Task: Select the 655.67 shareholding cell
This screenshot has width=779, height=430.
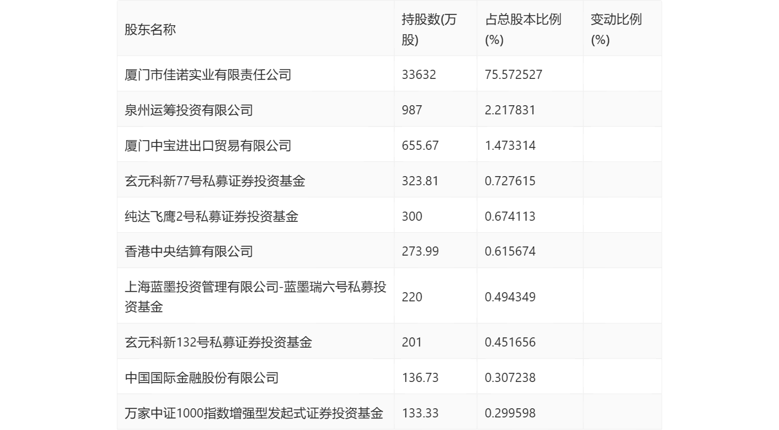Action: tap(420, 145)
